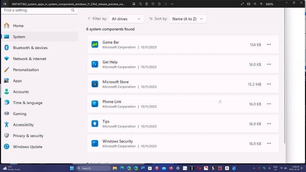The image size is (306, 172).
Task: Go to Personalization settings
Action: coord(26,70)
